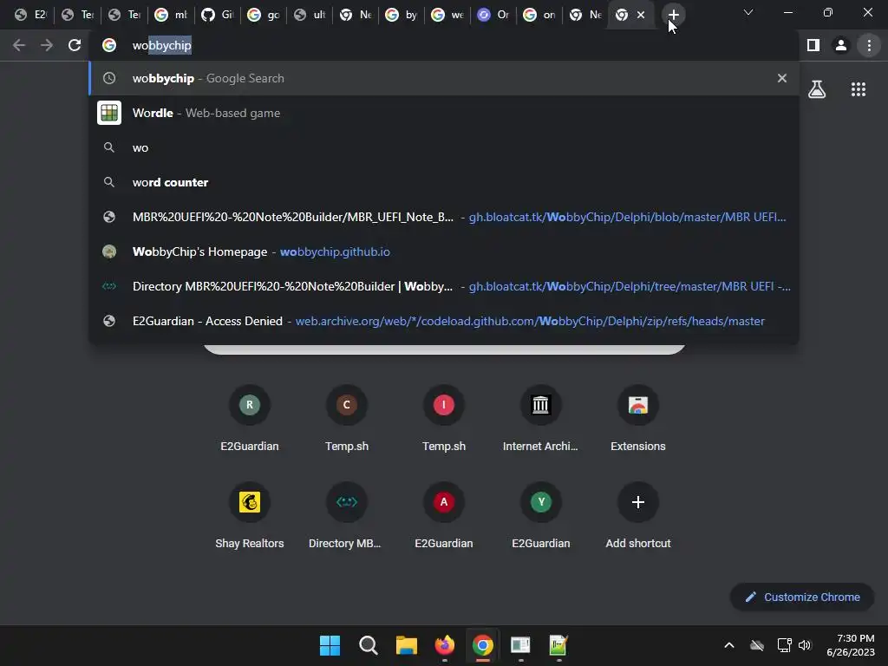Image resolution: width=888 pixels, height=666 pixels.
Task: Open Windows taskbar search
Action: [x=368, y=645]
